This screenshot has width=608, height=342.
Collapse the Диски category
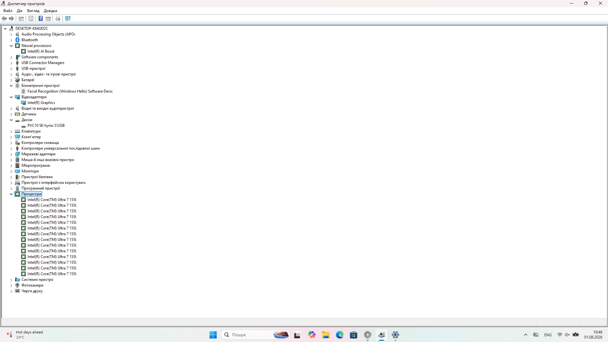point(11,120)
